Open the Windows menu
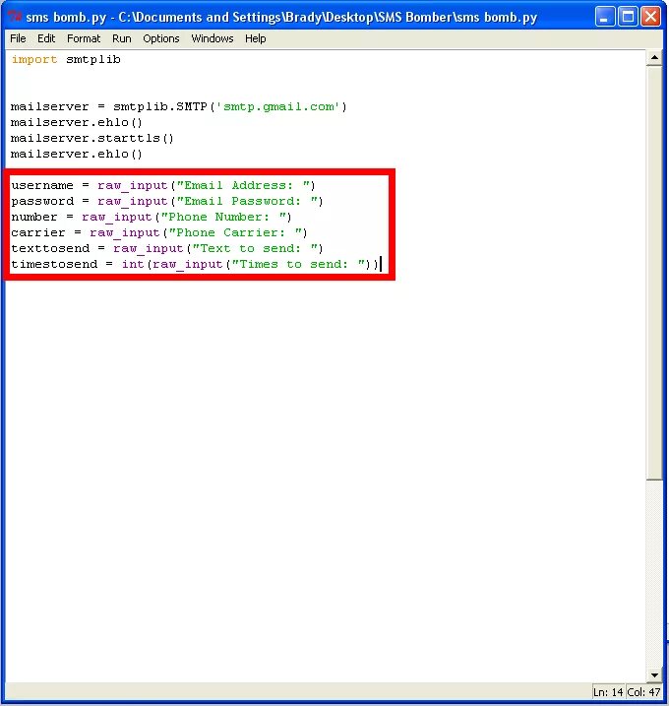Screen dimensions: 669x706 pyautogui.click(x=213, y=38)
